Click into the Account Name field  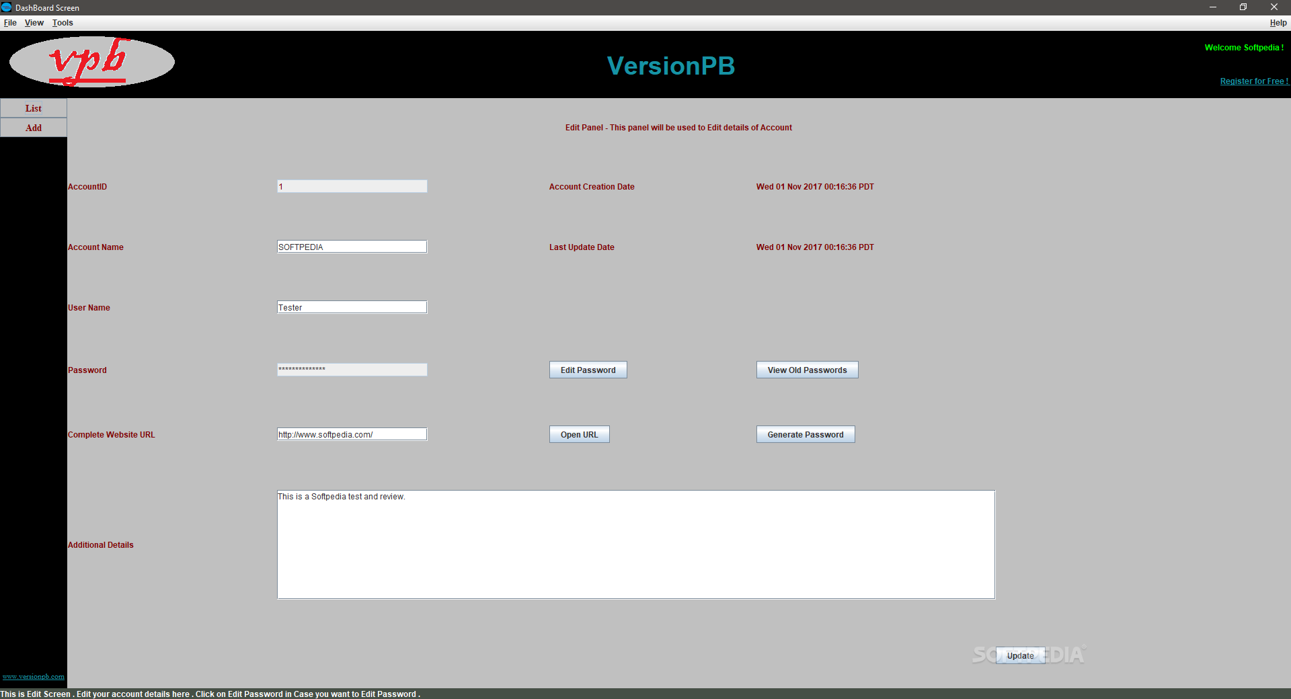352,247
